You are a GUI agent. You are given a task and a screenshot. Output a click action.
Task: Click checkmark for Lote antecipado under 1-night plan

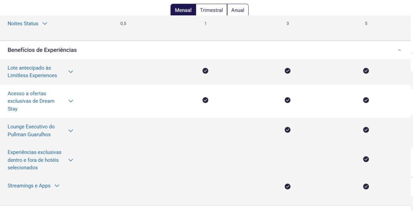pos(205,71)
